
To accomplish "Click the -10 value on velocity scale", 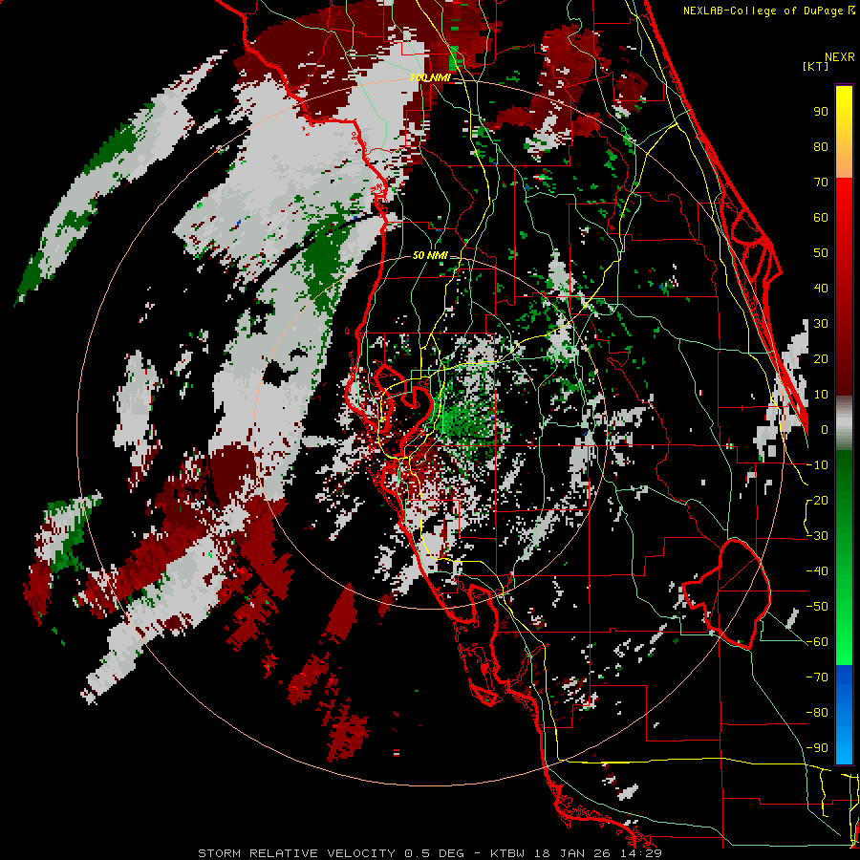I will click(x=817, y=465).
